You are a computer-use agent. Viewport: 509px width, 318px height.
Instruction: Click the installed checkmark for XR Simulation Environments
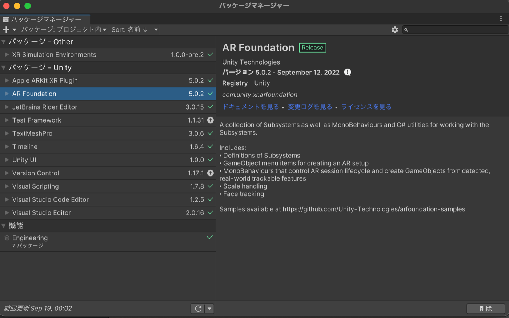pos(210,54)
